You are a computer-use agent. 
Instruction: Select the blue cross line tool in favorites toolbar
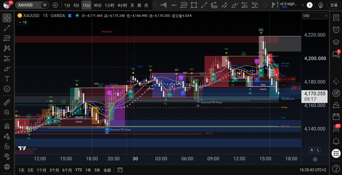tap(265, 5)
